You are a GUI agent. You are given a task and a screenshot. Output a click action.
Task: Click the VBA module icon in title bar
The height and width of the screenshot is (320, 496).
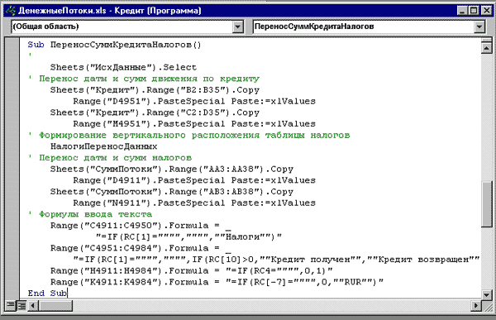10,11
